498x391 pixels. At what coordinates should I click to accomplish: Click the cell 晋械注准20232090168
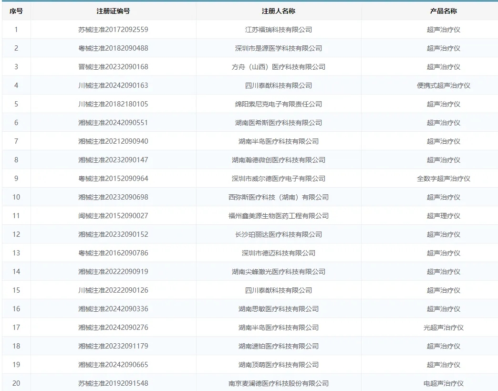pyautogui.click(x=114, y=67)
